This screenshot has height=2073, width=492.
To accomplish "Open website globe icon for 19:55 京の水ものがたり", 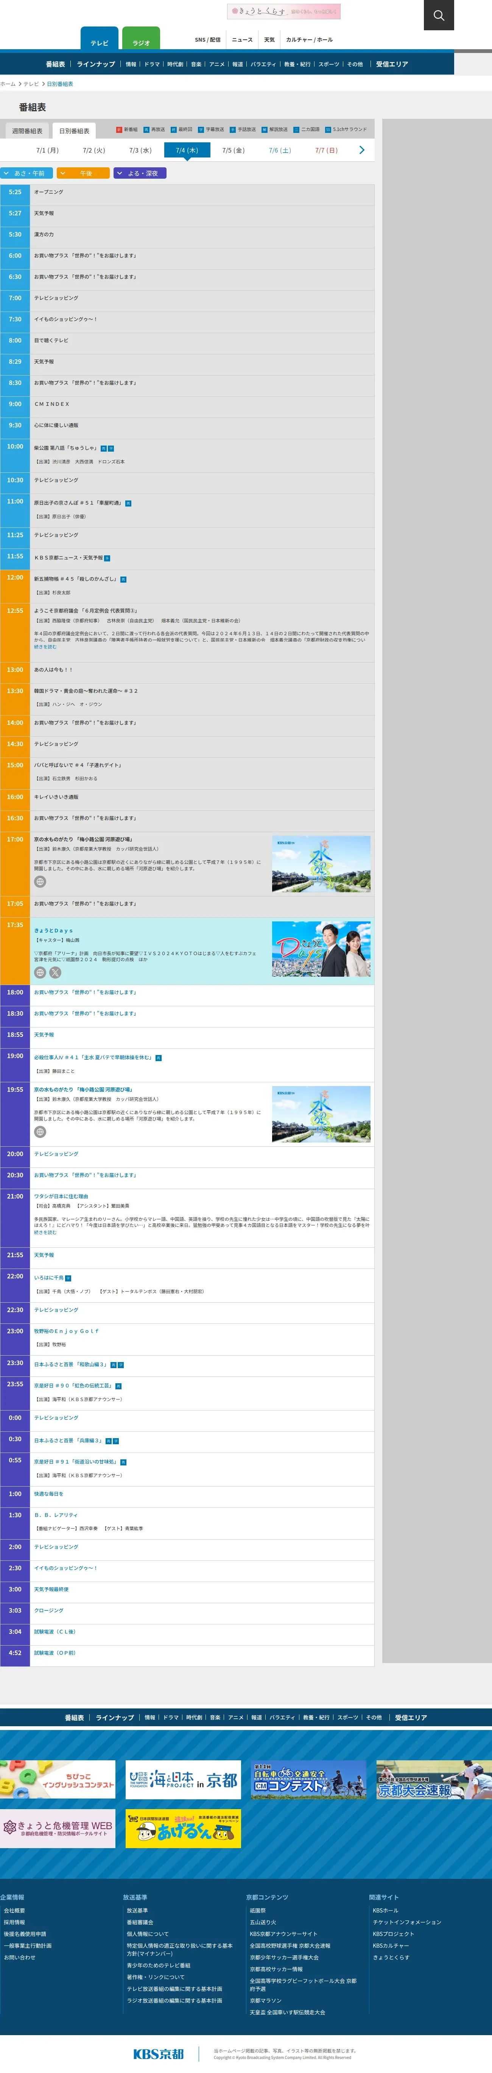I will [39, 1132].
